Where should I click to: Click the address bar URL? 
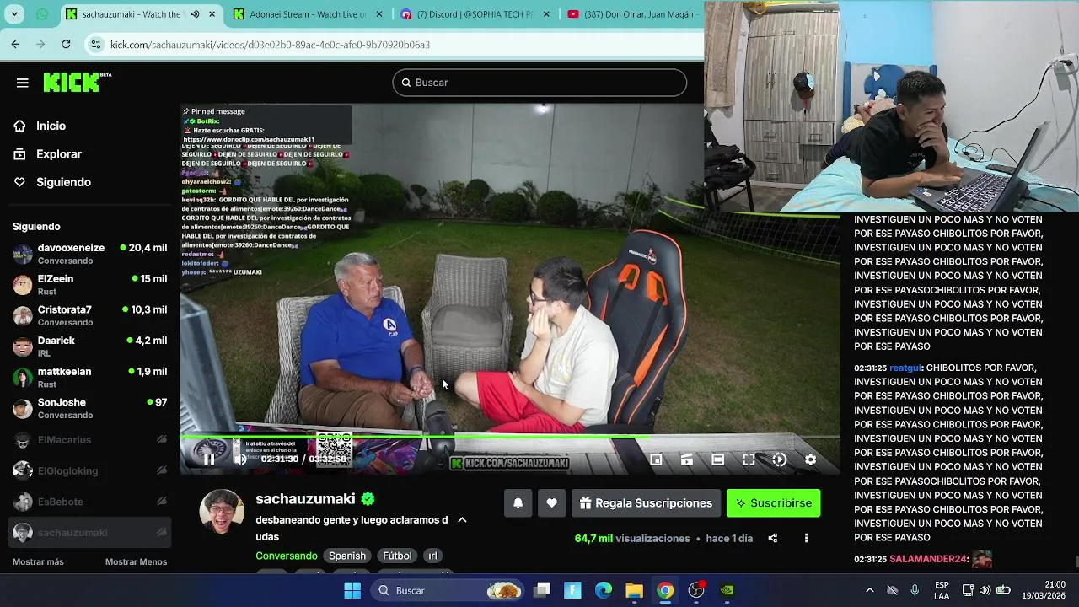pos(270,44)
